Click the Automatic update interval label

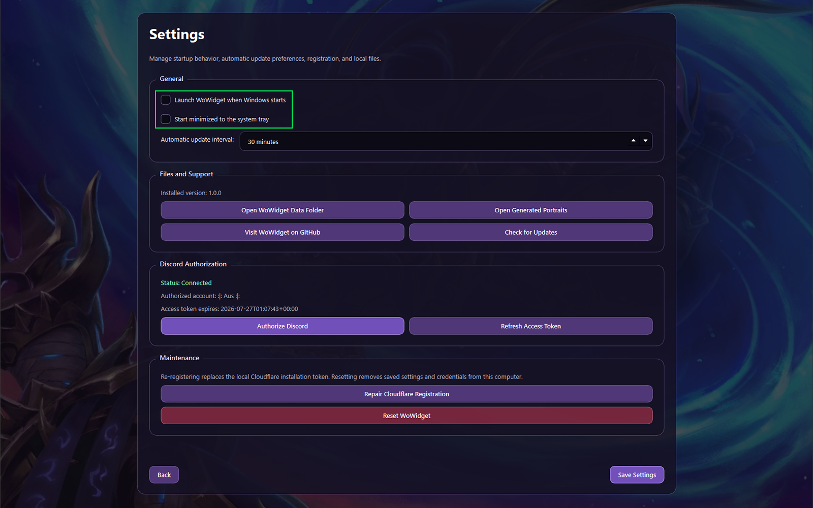click(197, 139)
